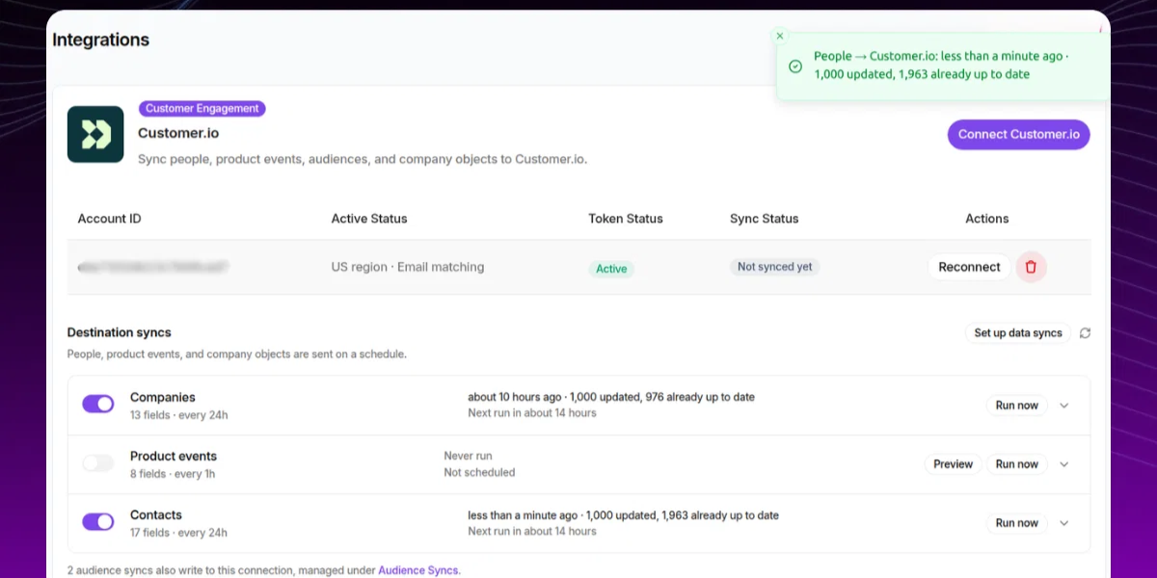
Task: Click the notification message text
Action: click(x=941, y=66)
